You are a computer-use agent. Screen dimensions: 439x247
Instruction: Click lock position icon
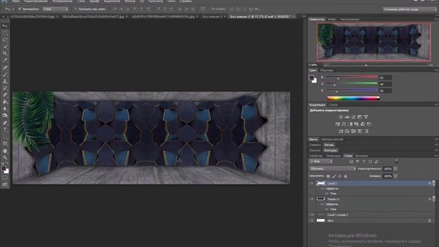340,176
